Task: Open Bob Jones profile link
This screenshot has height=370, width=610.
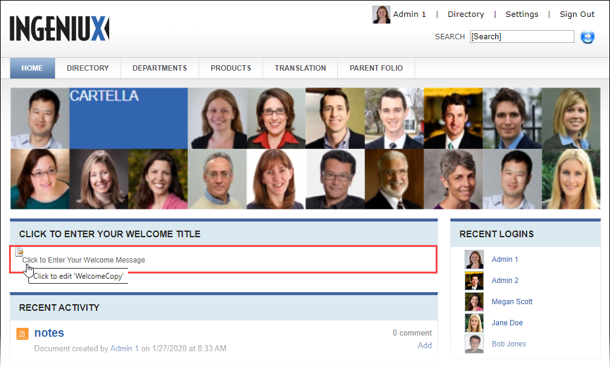Action: click(509, 343)
